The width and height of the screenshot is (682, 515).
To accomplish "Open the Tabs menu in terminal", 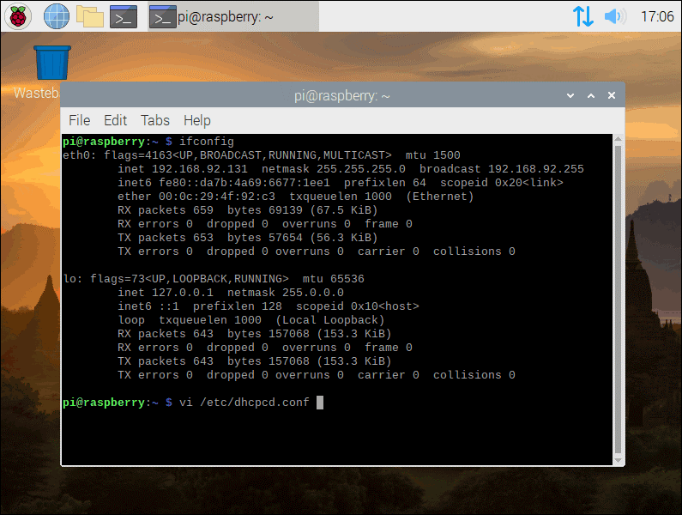I will (x=154, y=120).
